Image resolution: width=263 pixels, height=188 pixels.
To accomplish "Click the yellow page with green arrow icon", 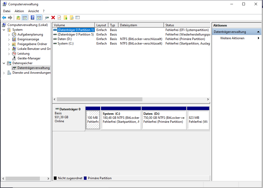I will click(x=65, y=18).
